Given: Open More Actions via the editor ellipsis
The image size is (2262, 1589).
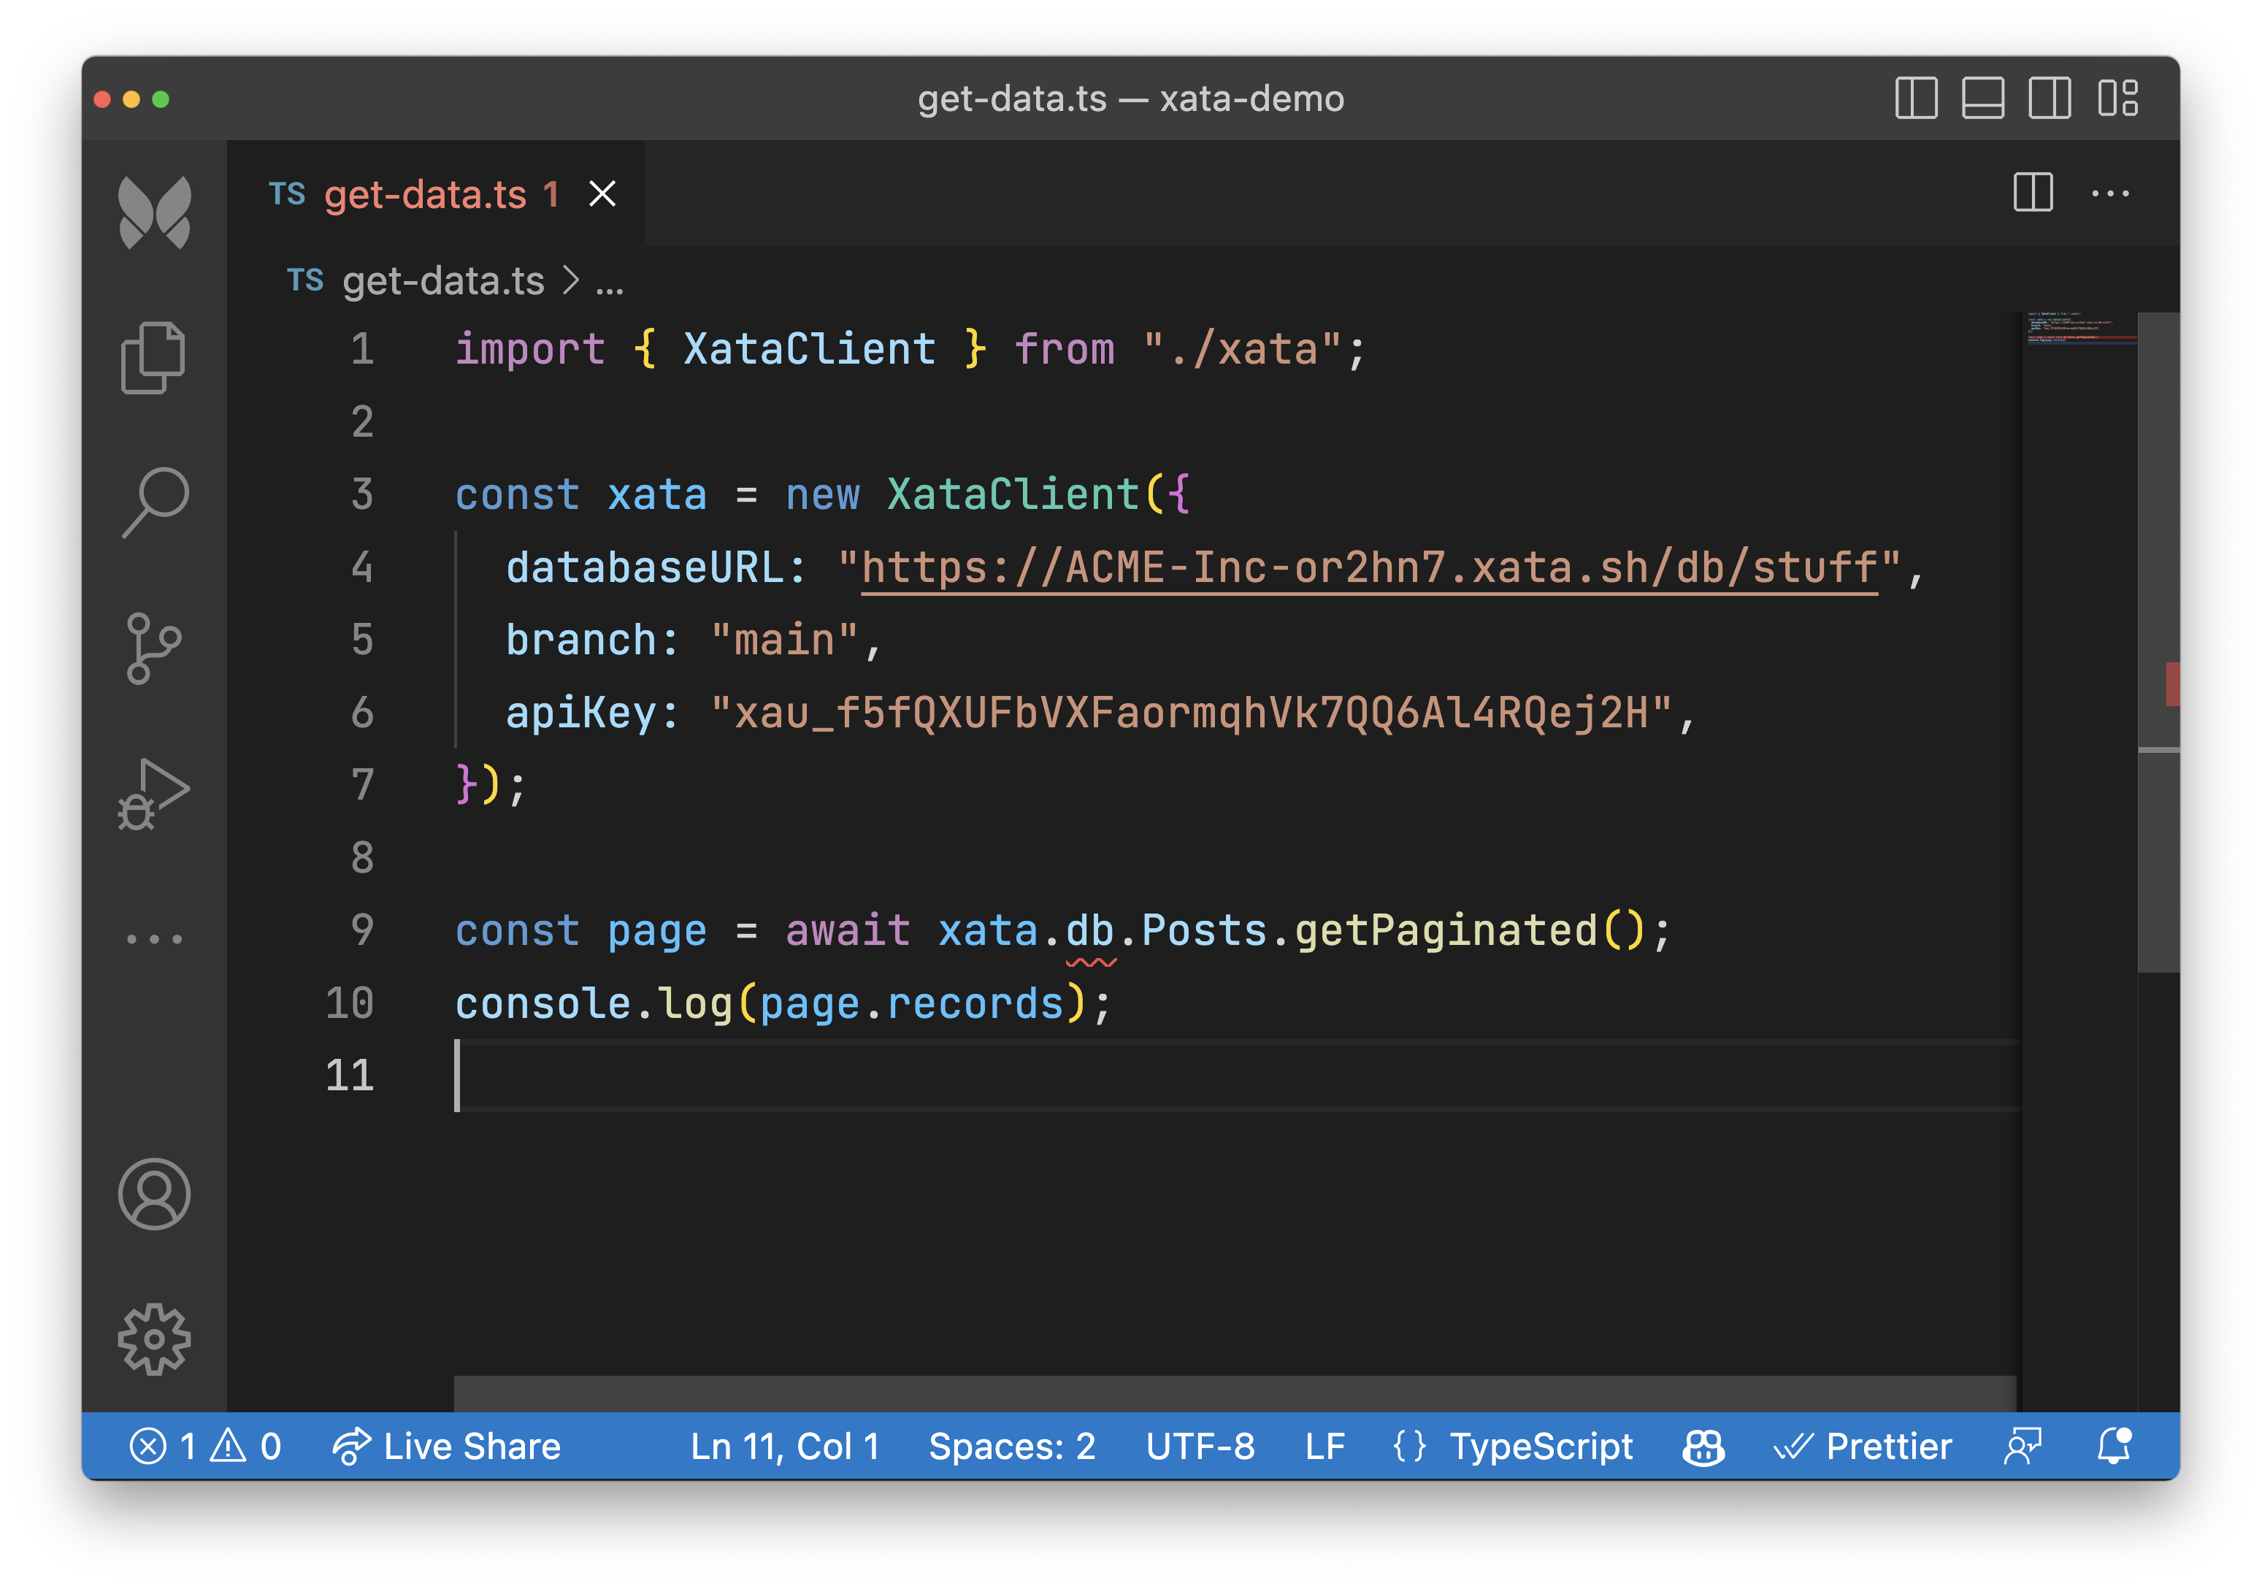Looking at the screenshot, I should (x=2110, y=193).
